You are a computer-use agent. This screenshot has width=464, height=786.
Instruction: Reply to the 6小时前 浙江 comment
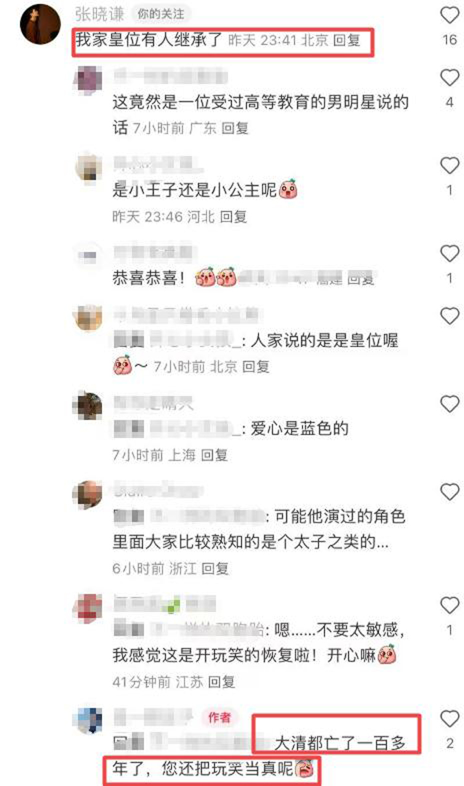215,568
